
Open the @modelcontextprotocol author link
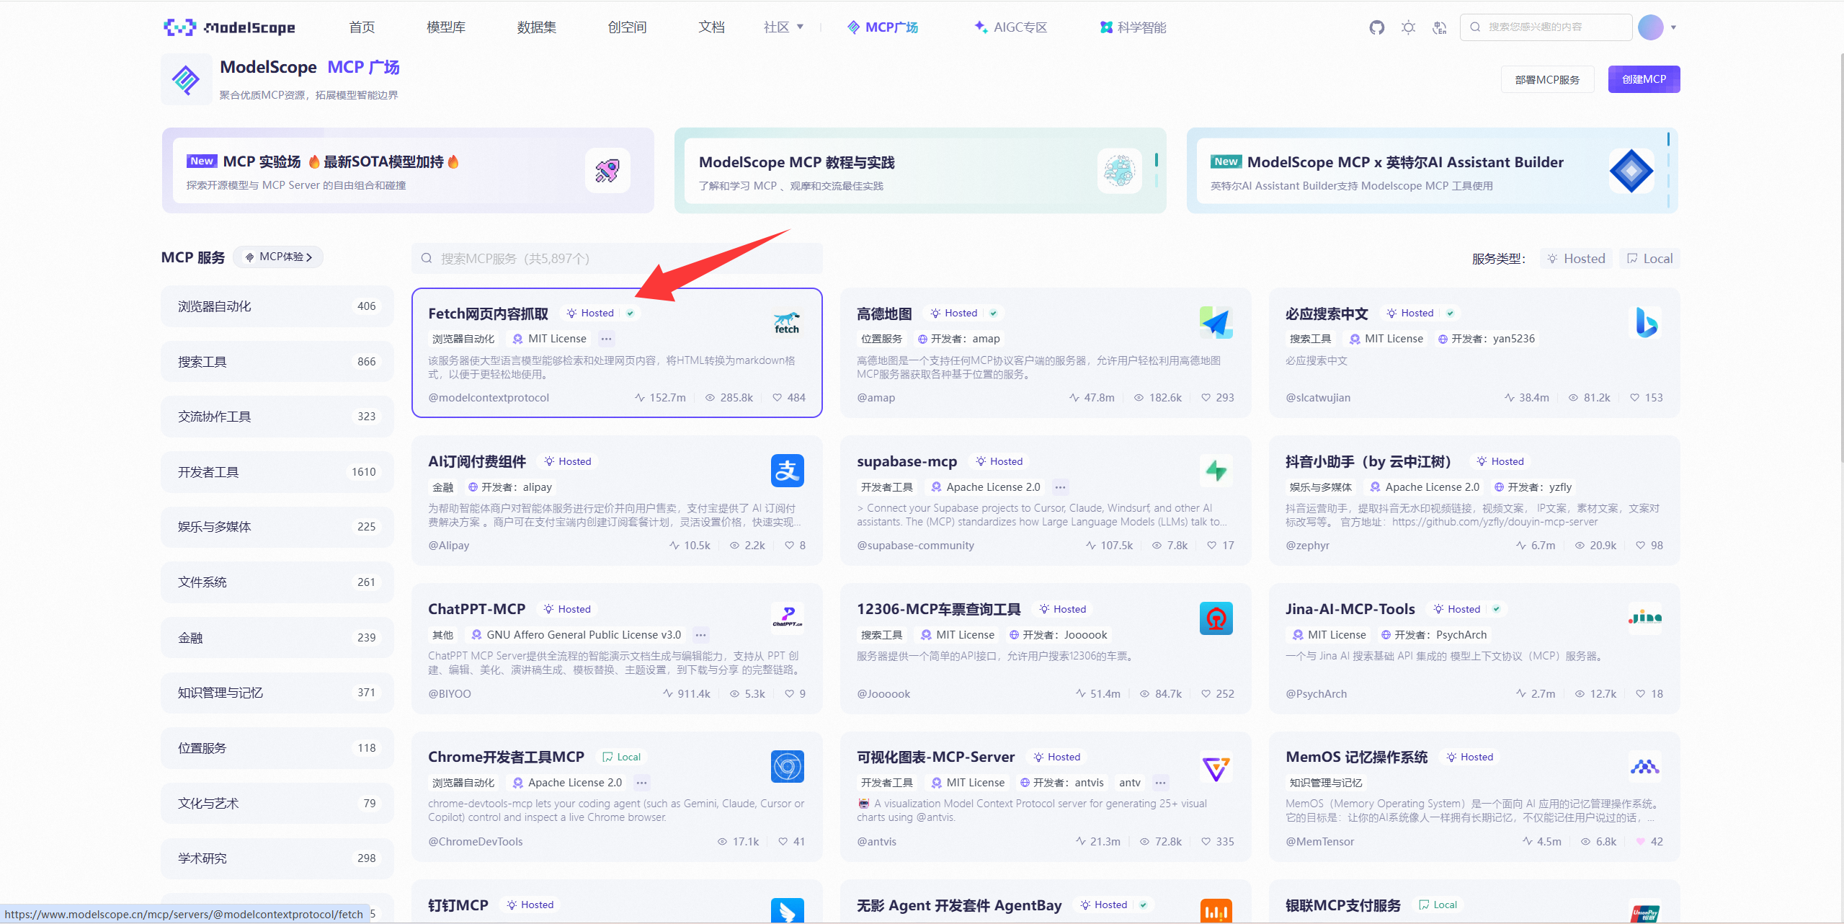click(x=489, y=398)
